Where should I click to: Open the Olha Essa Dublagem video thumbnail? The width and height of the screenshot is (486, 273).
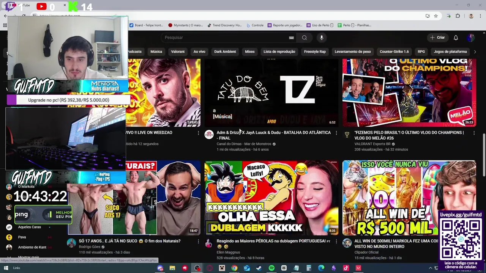271,198
